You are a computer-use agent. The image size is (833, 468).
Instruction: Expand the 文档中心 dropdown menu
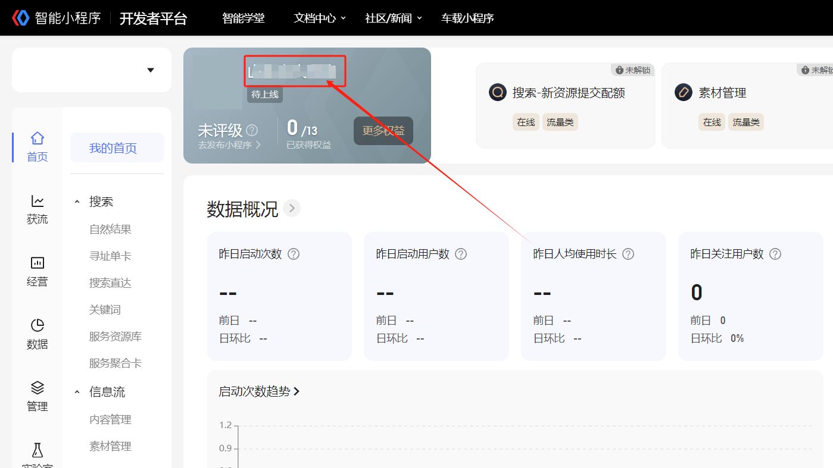tap(320, 18)
